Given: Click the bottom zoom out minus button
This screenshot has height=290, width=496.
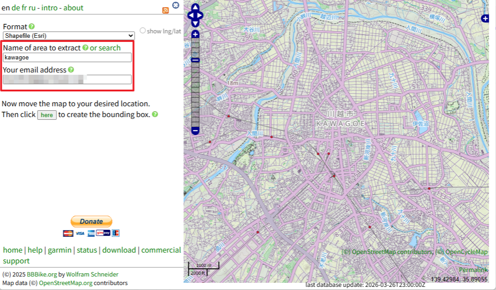Looking at the screenshot, I should [195, 131].
